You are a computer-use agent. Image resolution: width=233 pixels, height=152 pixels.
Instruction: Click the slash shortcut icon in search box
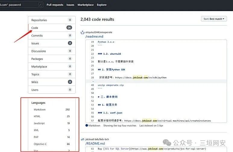(40, 5)
